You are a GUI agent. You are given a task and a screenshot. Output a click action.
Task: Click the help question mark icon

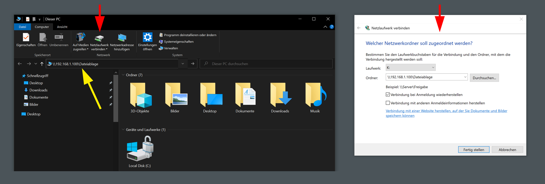[332, 27]
